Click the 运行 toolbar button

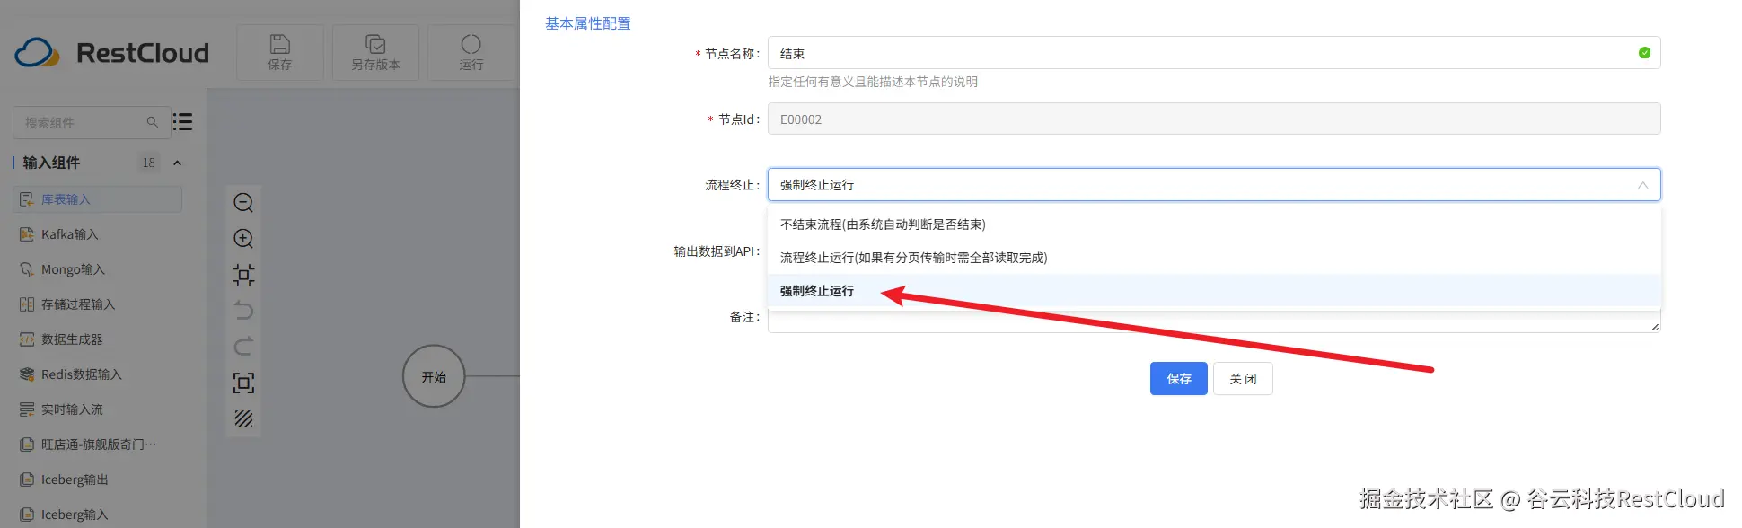[x=471, y=53]
